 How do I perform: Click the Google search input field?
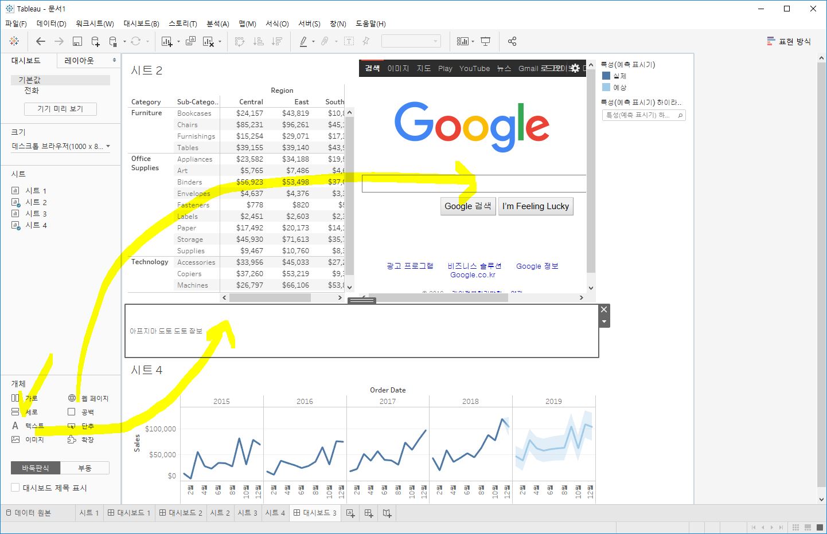(x=474, y=183)
